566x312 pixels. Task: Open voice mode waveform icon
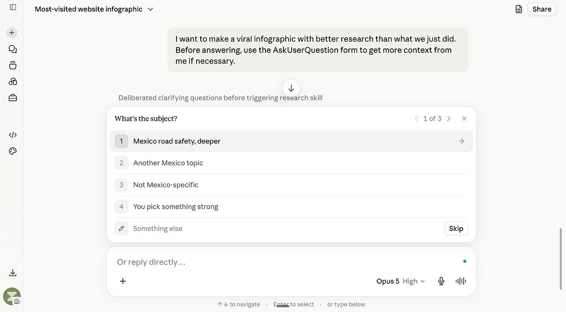click(461, 281)
